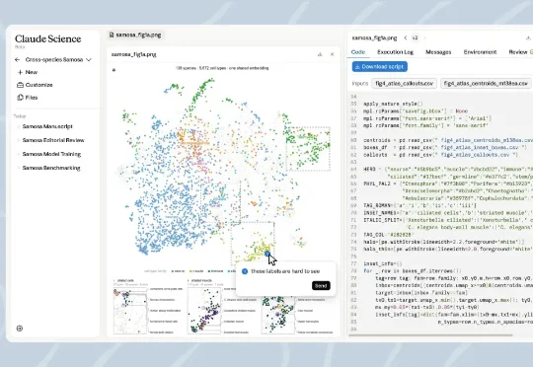Expand the Cross-species Samosa project dropdown
Screen dimensions: 533x367
[x=89, y=60]
